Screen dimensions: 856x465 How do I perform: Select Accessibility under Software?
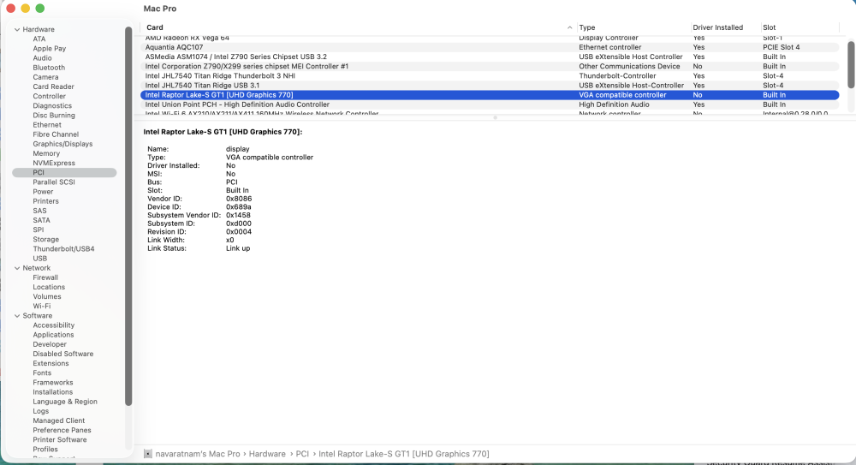[x=53, y=325]
